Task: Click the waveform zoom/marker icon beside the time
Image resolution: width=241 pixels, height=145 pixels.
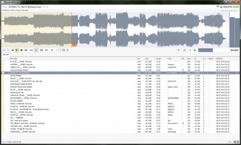Action: 52,50
